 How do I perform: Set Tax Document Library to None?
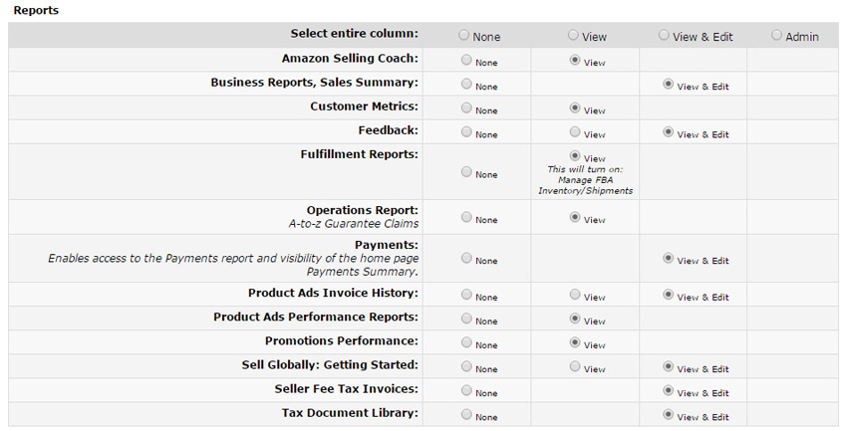[466, 415]
